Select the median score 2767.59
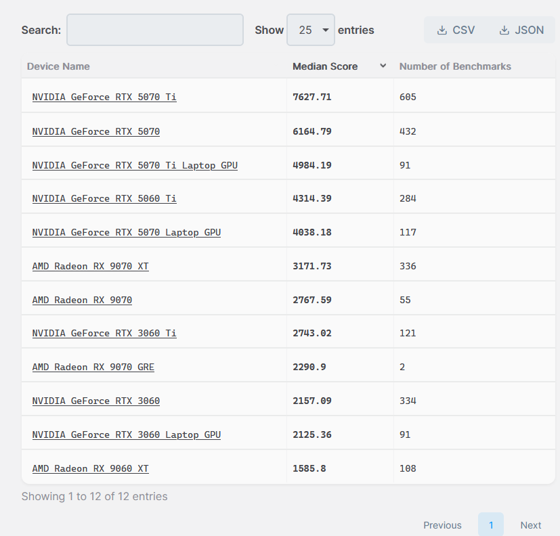The height and width of the screenshot is (536, 560). [312, 300]
